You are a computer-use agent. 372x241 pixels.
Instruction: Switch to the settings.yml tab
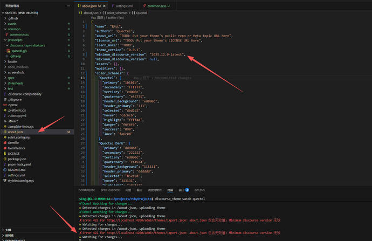(x=124, y=6)
